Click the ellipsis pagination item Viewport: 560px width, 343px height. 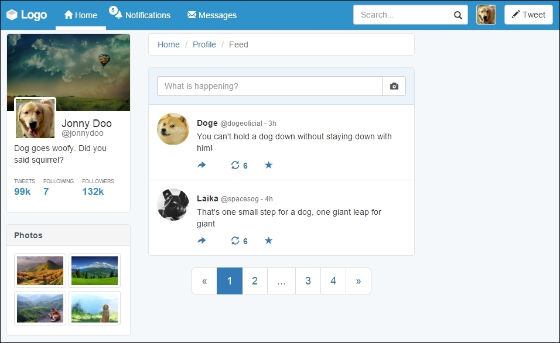281,281
